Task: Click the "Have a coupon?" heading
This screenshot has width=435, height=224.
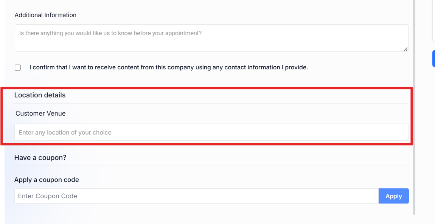Action: (x=40, y=158)
